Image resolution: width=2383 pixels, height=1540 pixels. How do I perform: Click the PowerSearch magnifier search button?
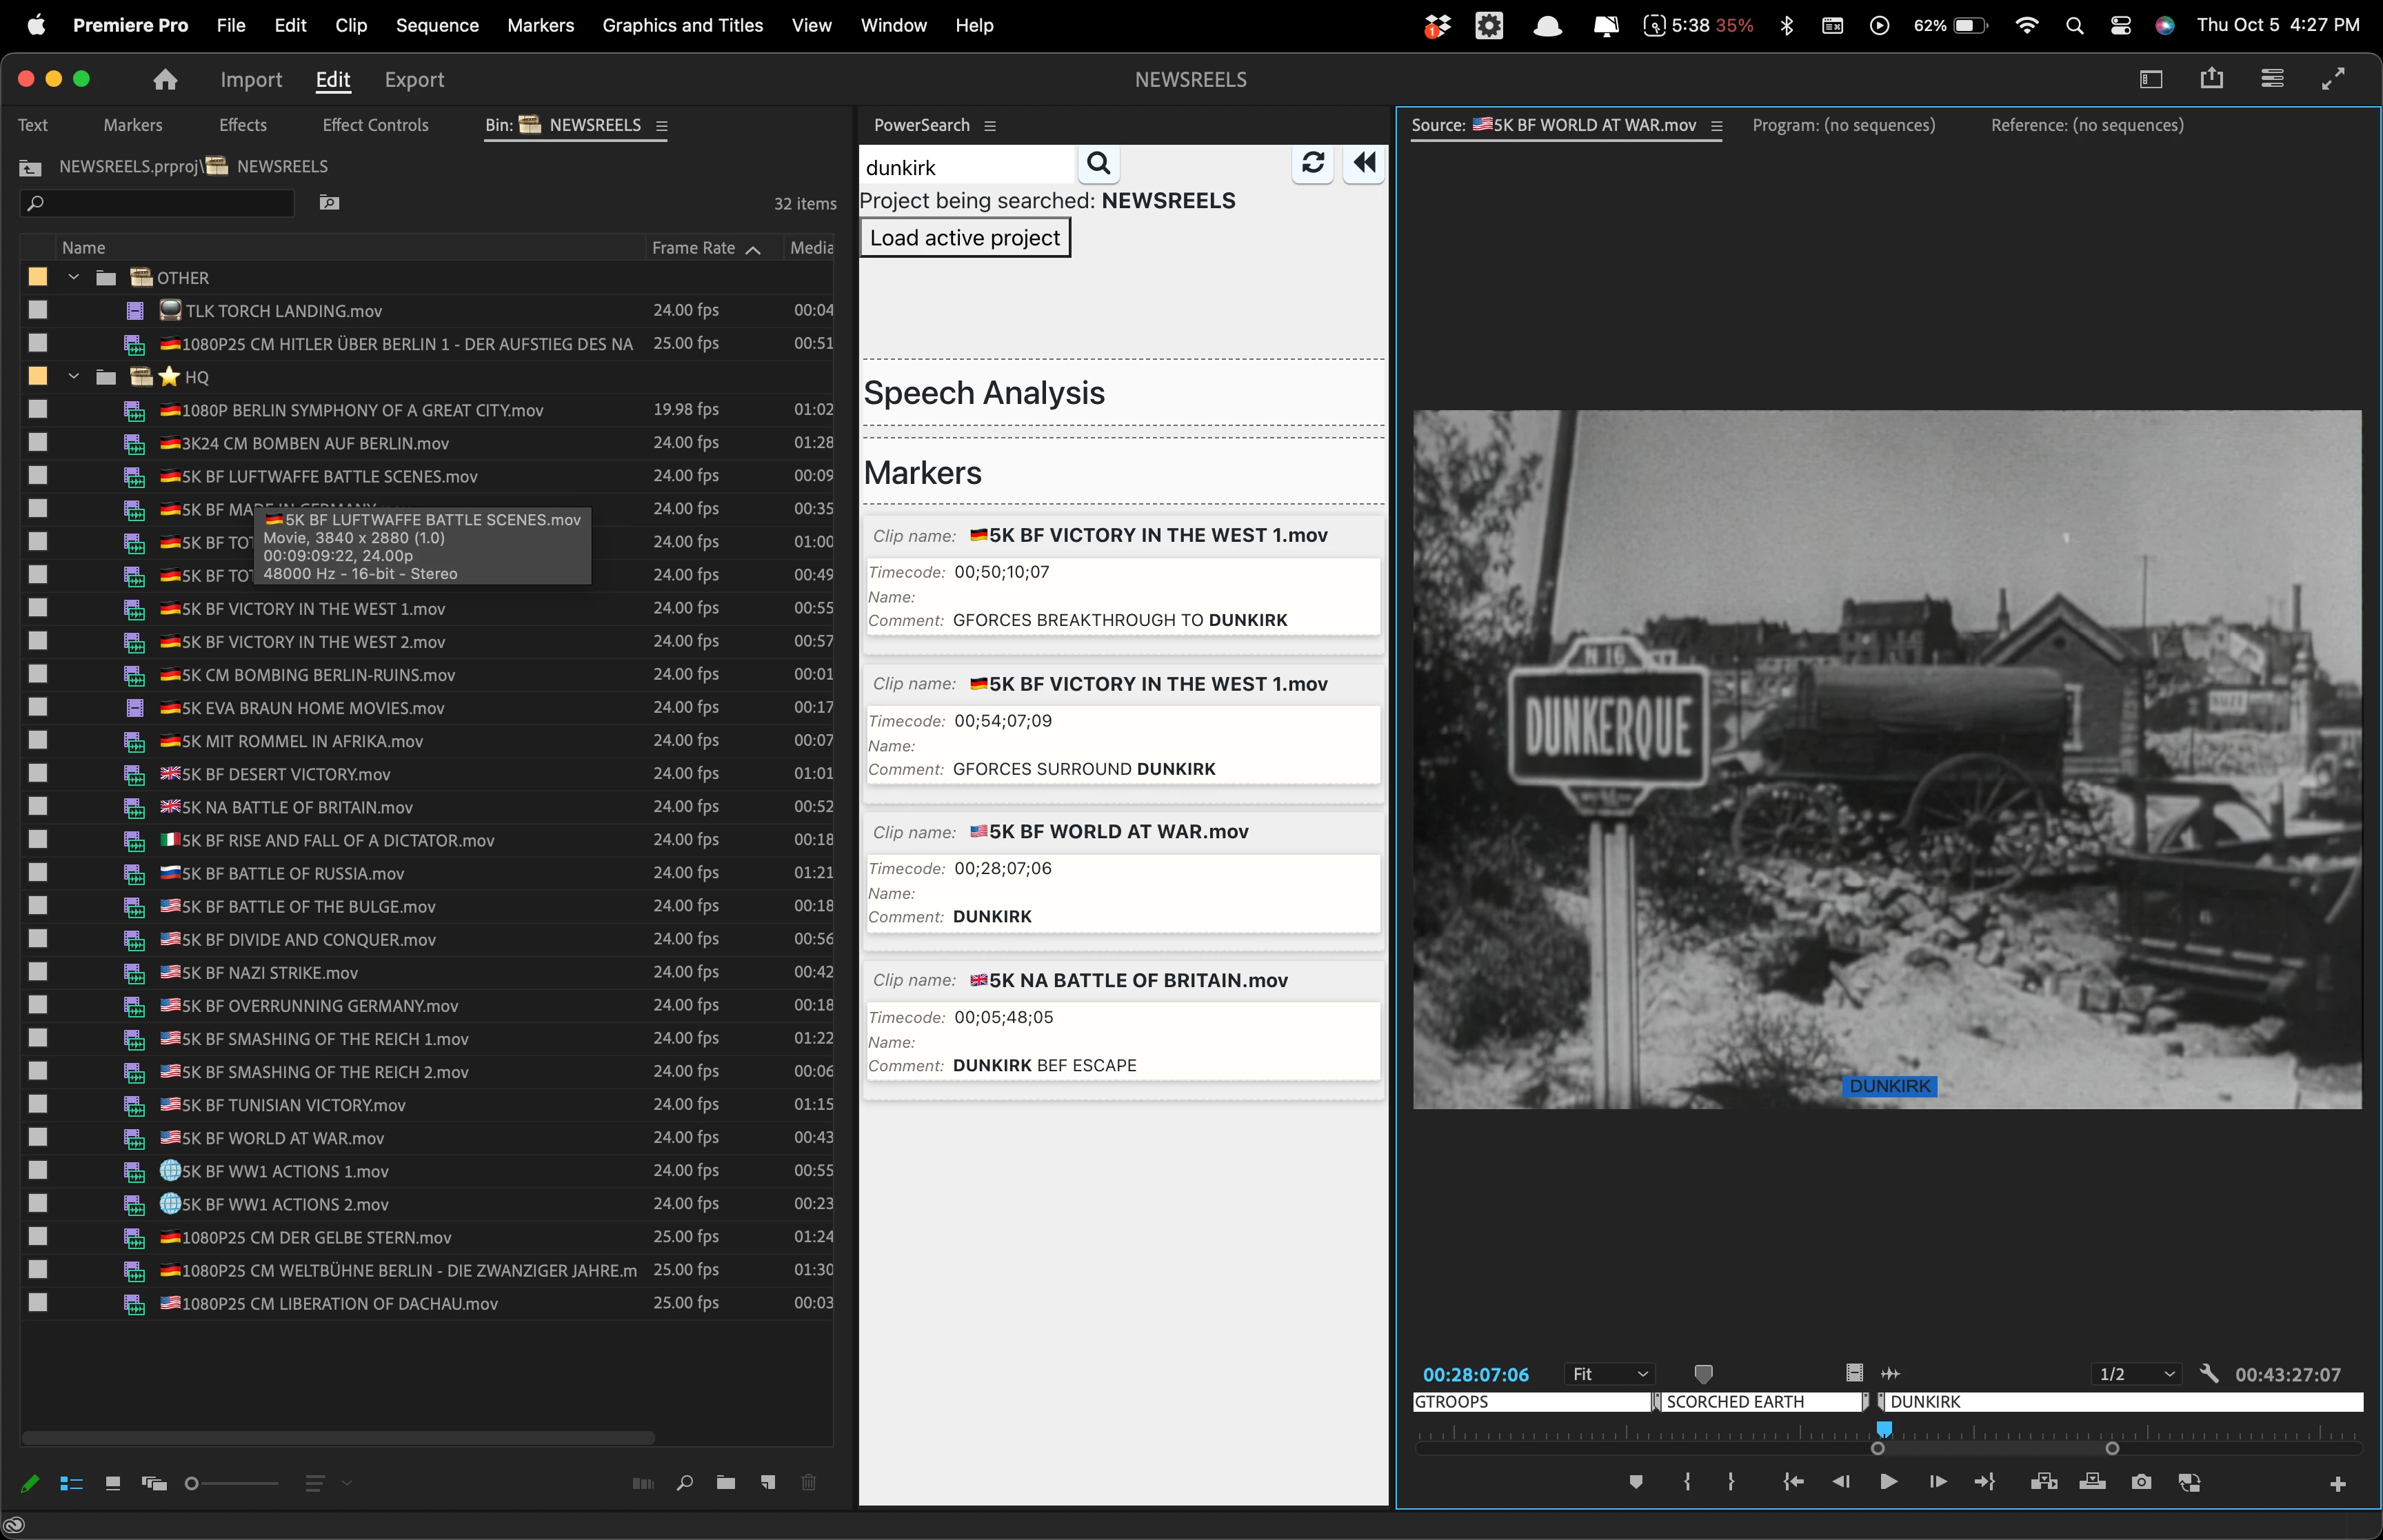(x=1098, y=164)
